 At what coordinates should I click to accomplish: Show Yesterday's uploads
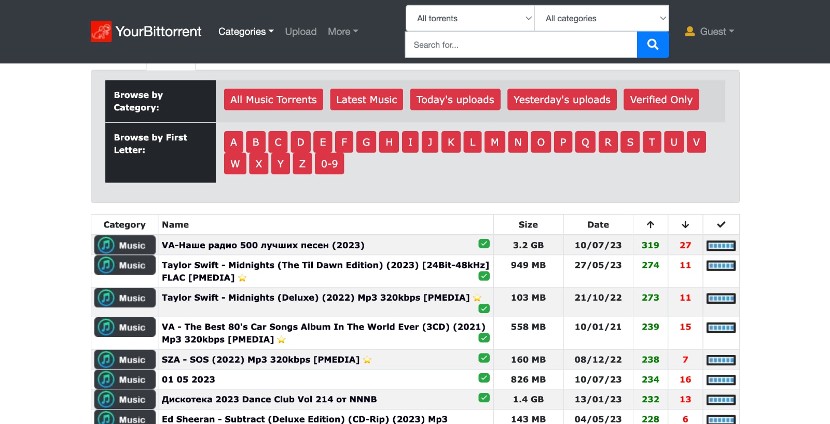coord(562,100)
